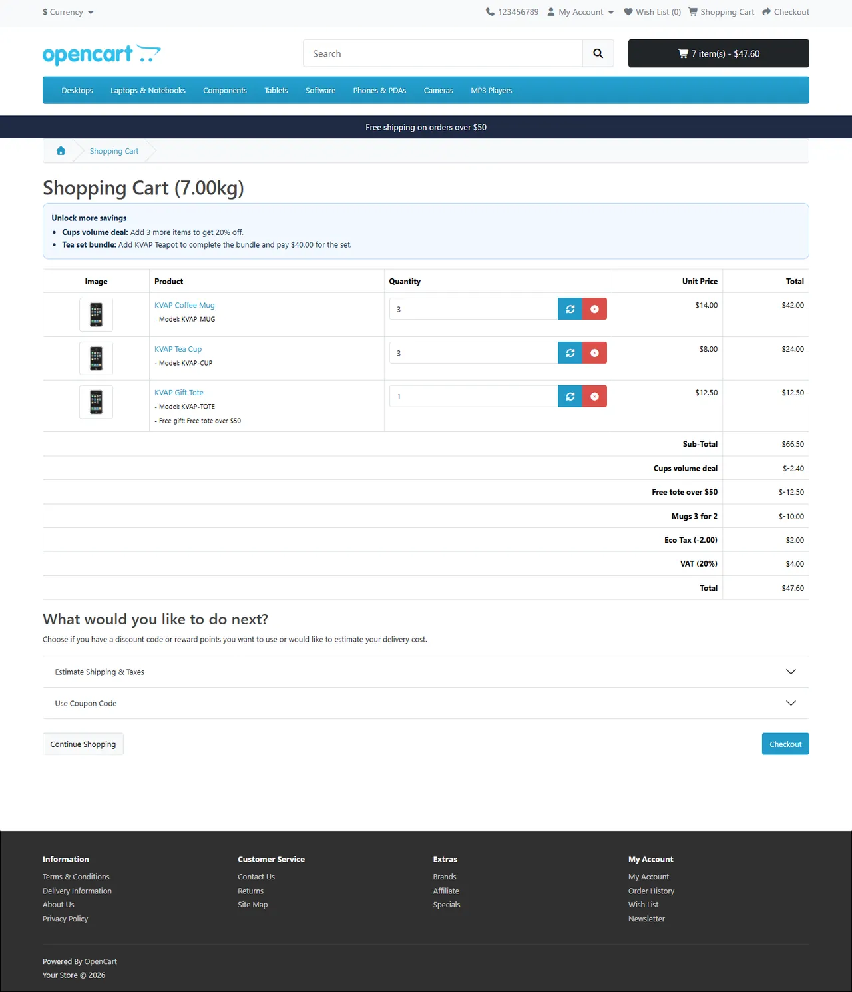This screenshot has width=852, height=992.
Task: Click the Shopping Cart breadcrumb link
Action: click(x=114, y=151)
